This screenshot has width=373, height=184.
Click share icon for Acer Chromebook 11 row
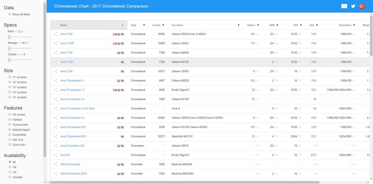click(56, 80)
